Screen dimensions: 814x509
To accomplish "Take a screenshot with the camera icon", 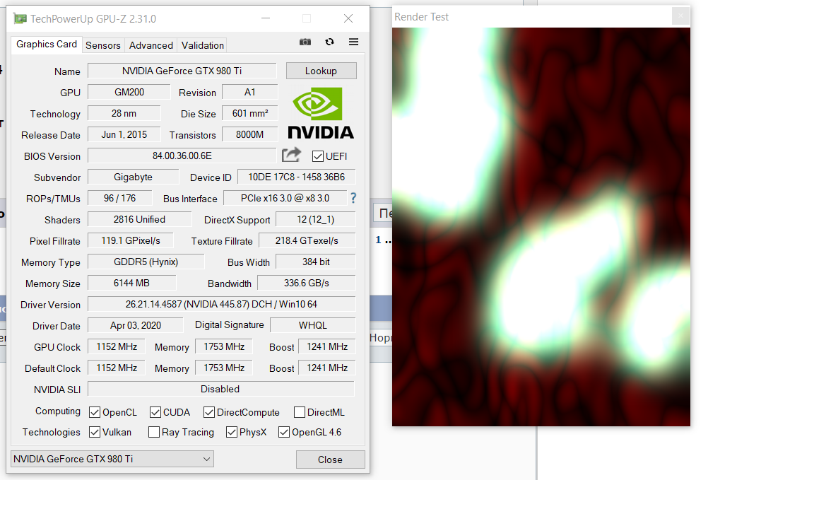I will click(305, 42).
